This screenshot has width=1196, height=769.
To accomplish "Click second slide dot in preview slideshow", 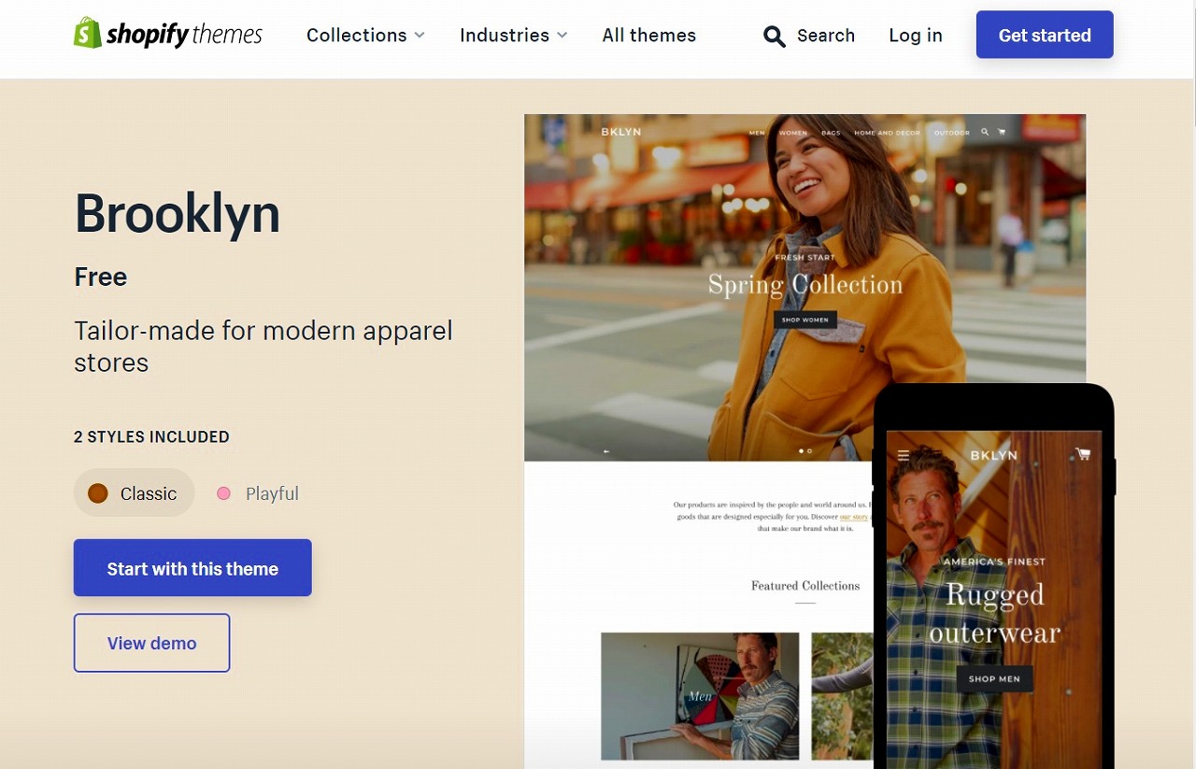I will tap(809, 451).
